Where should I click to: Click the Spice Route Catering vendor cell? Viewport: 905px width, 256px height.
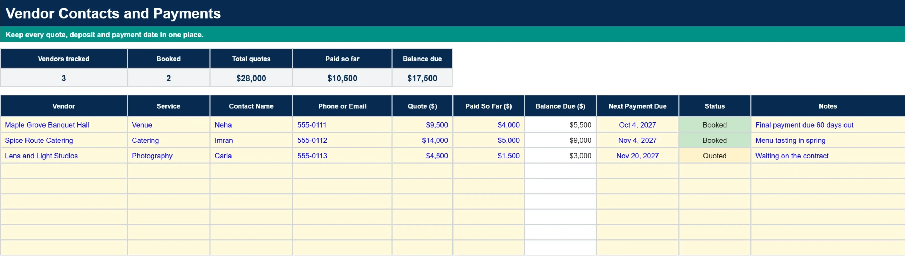(64, 140)
